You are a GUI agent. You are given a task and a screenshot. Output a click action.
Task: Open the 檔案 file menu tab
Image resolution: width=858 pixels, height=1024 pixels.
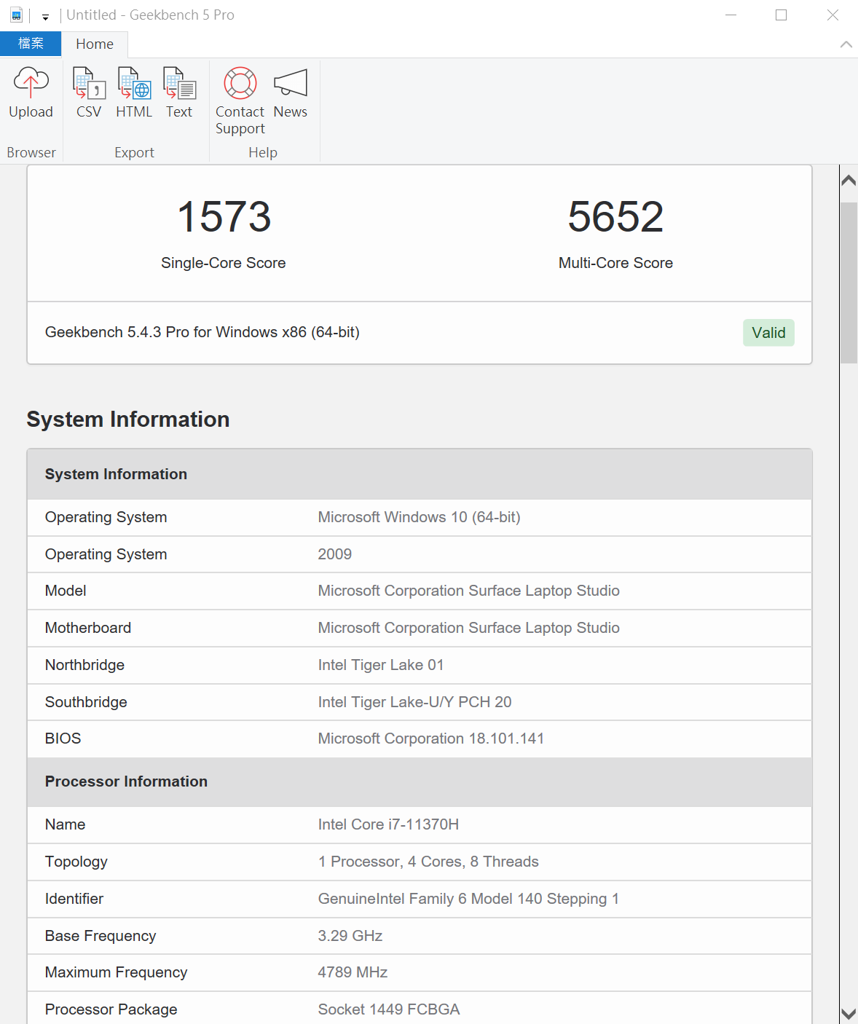tap(31, 44)
